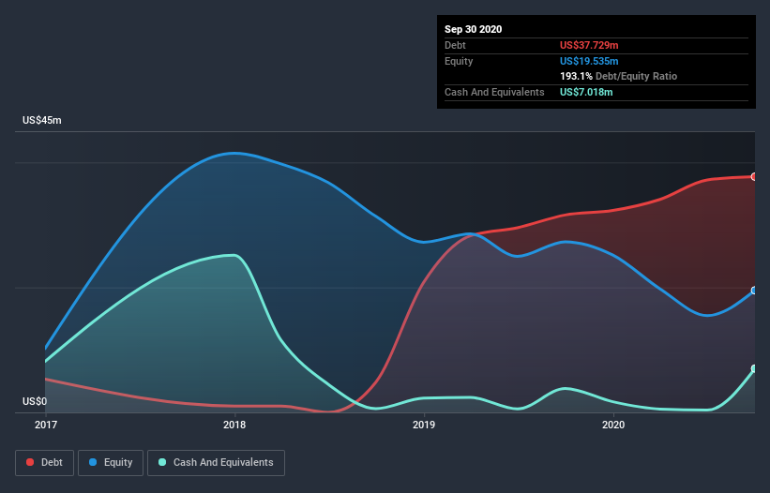Select the teal Cash endpoint marker on chart
The width and height of the screenshot is (770, 493).
pyautogui.click(x=754, y=368)
